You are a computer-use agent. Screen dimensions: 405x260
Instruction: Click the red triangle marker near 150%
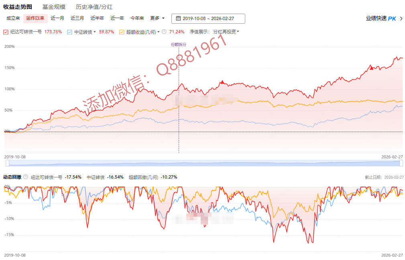372,68
